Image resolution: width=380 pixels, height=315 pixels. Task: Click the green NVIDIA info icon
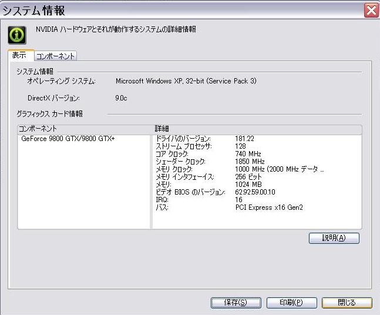17,35
